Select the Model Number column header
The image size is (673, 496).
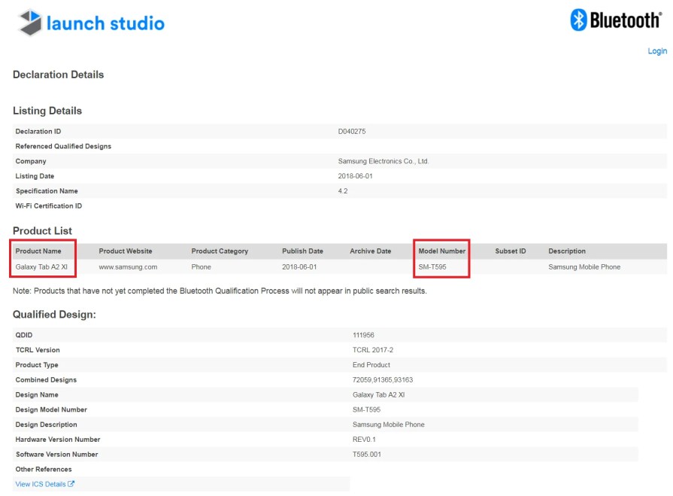tap(442, 251)
